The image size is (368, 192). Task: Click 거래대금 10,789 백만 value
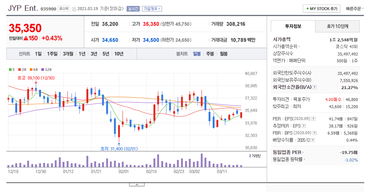click(x=243, y=40)
